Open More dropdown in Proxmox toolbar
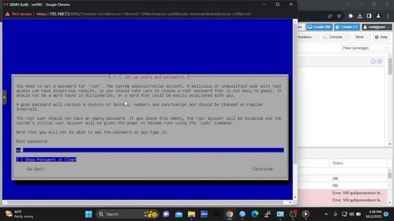Image resolution: width=394 pixels, height=221 pixels. click(361, 37)
